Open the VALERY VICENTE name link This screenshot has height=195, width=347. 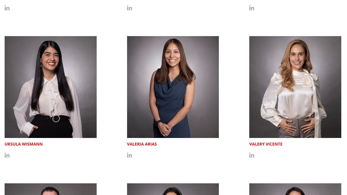pos(266,144)
